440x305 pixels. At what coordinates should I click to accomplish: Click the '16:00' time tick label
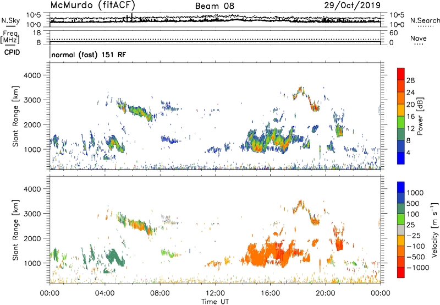(x=270, y=293)
